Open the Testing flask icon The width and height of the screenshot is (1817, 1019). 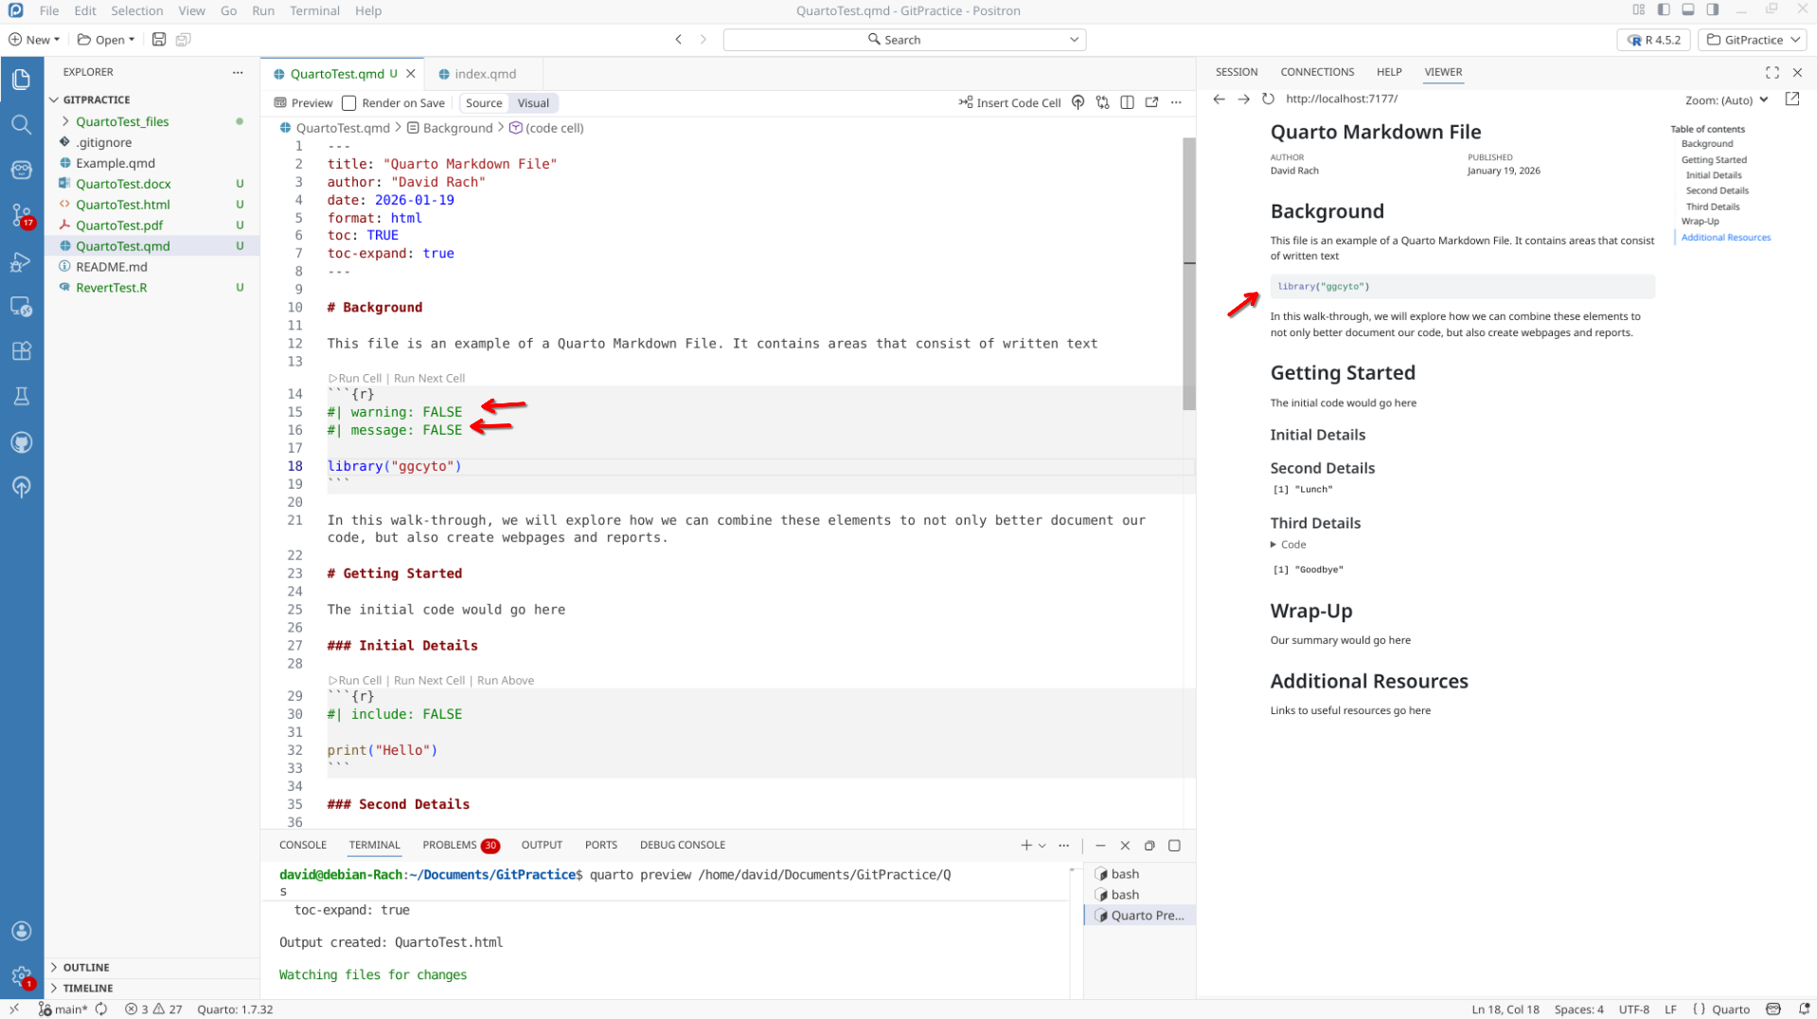(x=21, y=397)
